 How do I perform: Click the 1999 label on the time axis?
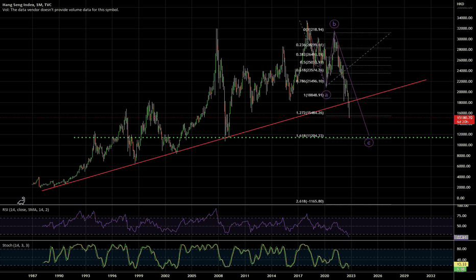[139, 276]
